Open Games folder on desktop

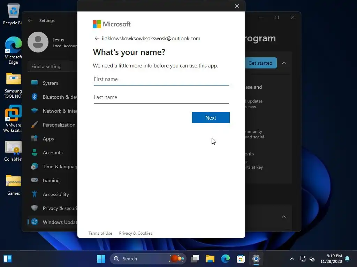pos(14,185)
